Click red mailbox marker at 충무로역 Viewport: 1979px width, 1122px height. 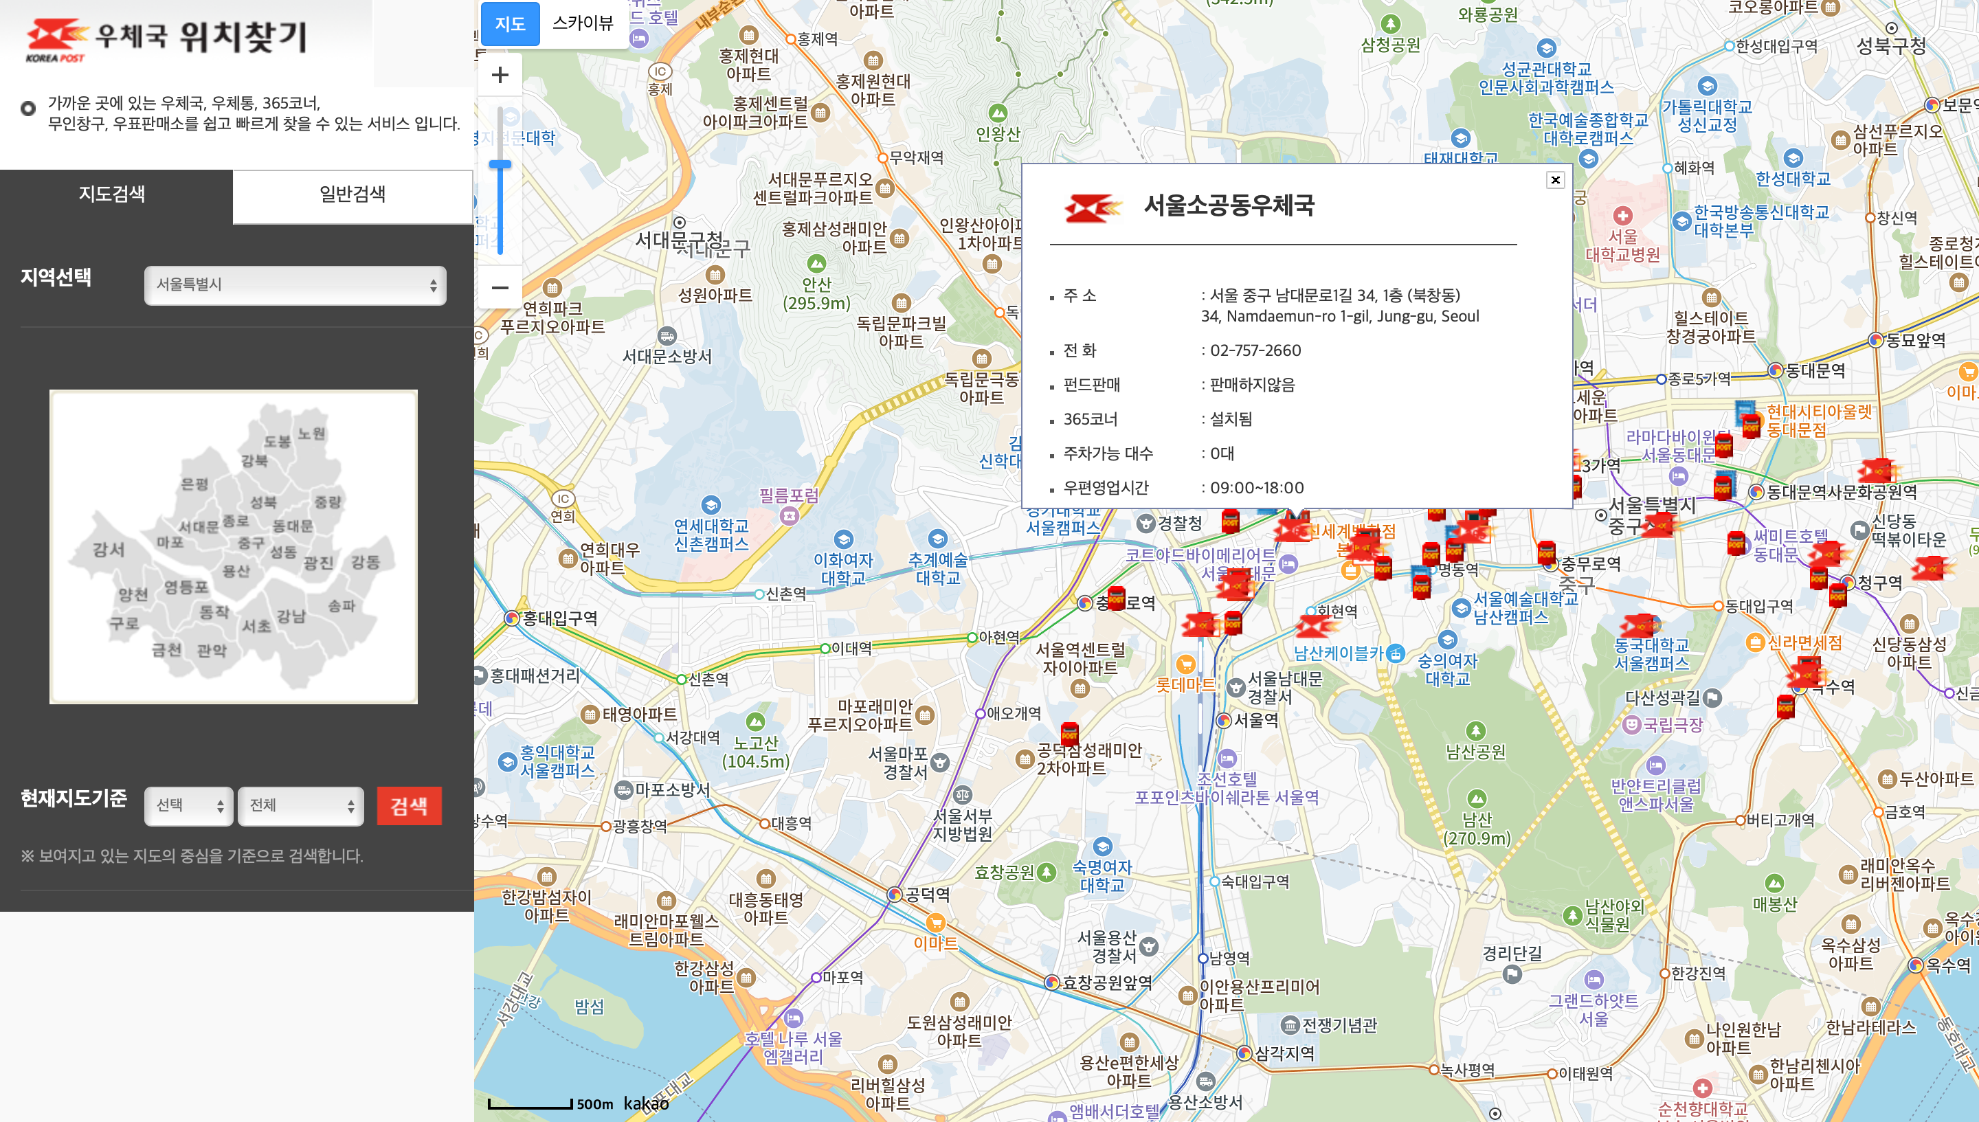pos(1545,552)
